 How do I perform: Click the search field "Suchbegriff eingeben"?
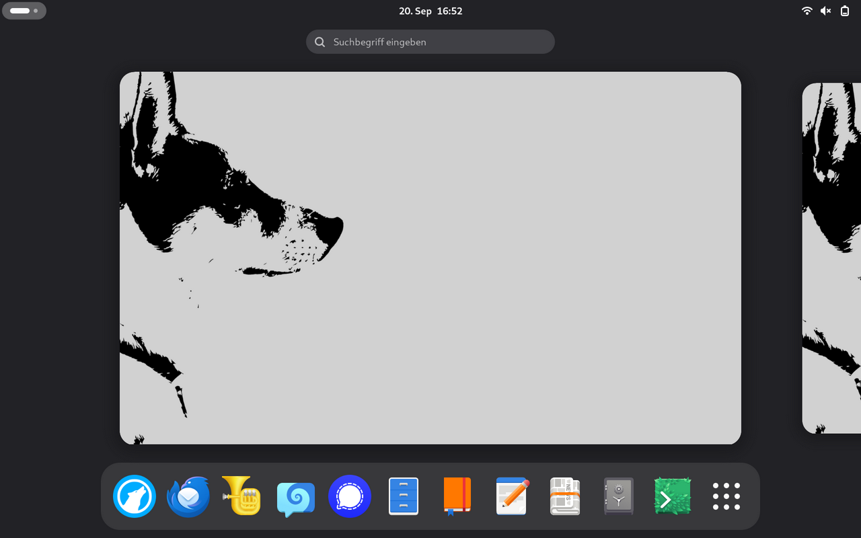(430, 42)
